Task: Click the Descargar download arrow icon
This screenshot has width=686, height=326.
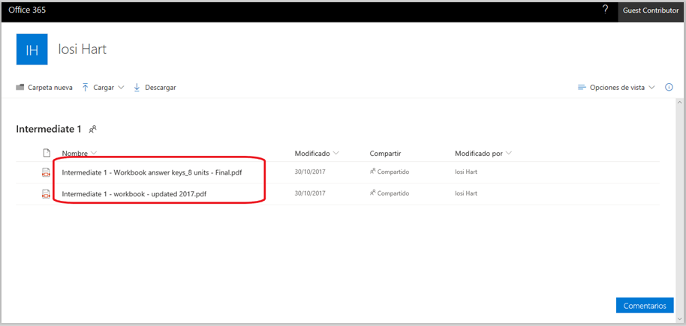Action: pyautogui.click(x=137, y=88)
